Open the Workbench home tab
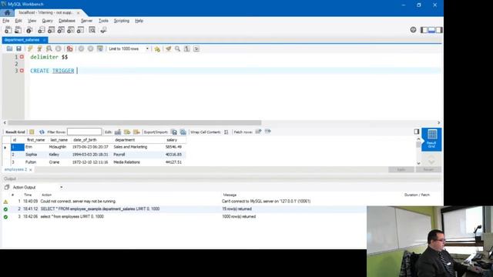This screenshot has width=493, height=277. [7, 12]
